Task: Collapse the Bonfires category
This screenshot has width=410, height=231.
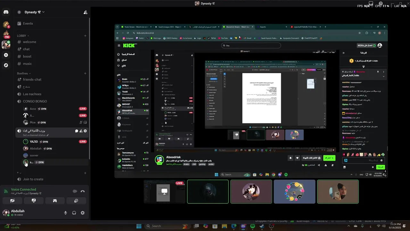Action: pyautogui.click(x=24, y=73)
